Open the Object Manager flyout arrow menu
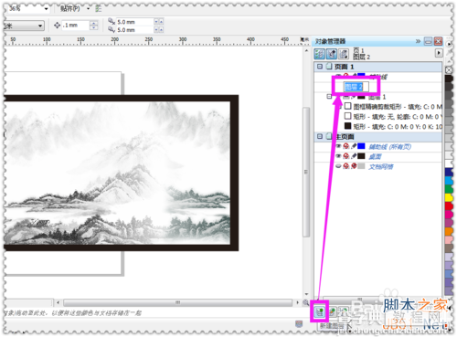 tap(439, 53)
